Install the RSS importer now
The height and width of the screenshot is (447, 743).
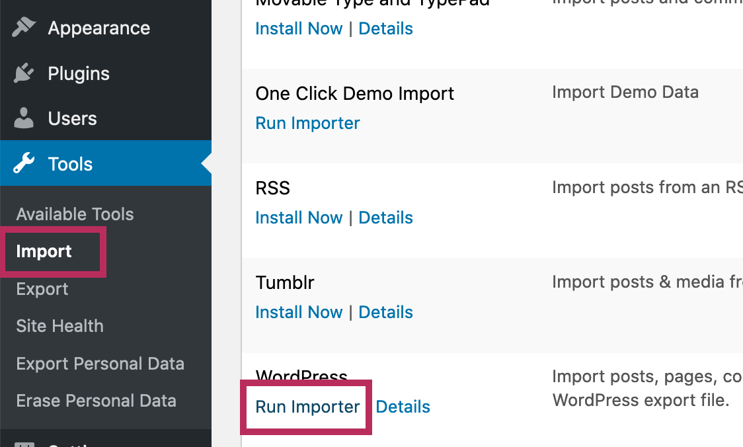(x=299, y=218)
